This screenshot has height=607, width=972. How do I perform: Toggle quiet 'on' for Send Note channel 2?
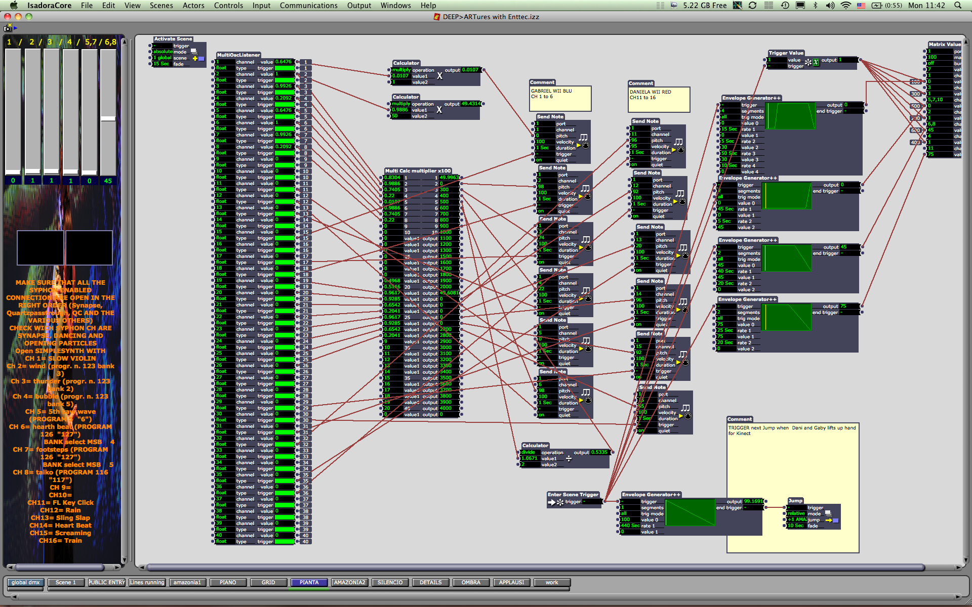pyautogui.click(x=546, y=211)
